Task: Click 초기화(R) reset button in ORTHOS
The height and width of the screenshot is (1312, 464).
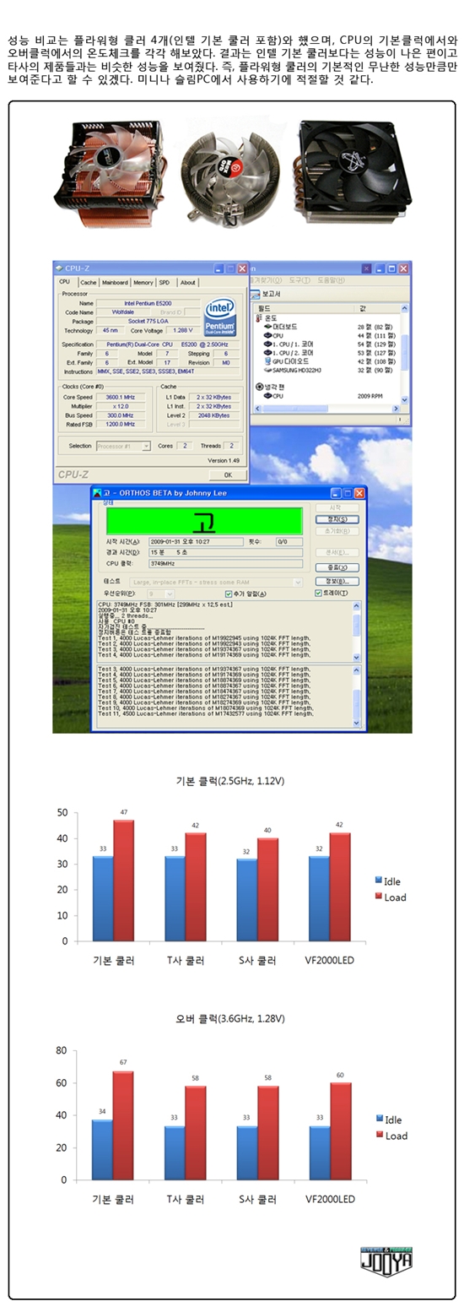Action: tap(336, 531)
